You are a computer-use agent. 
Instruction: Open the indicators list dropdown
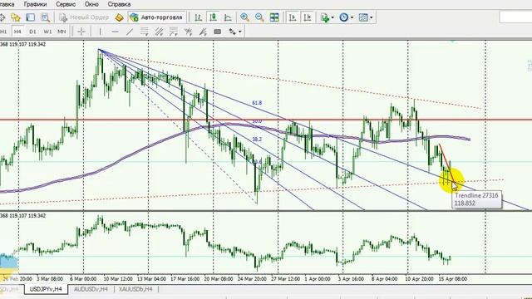pyautogui.click(x=327, y=17)
